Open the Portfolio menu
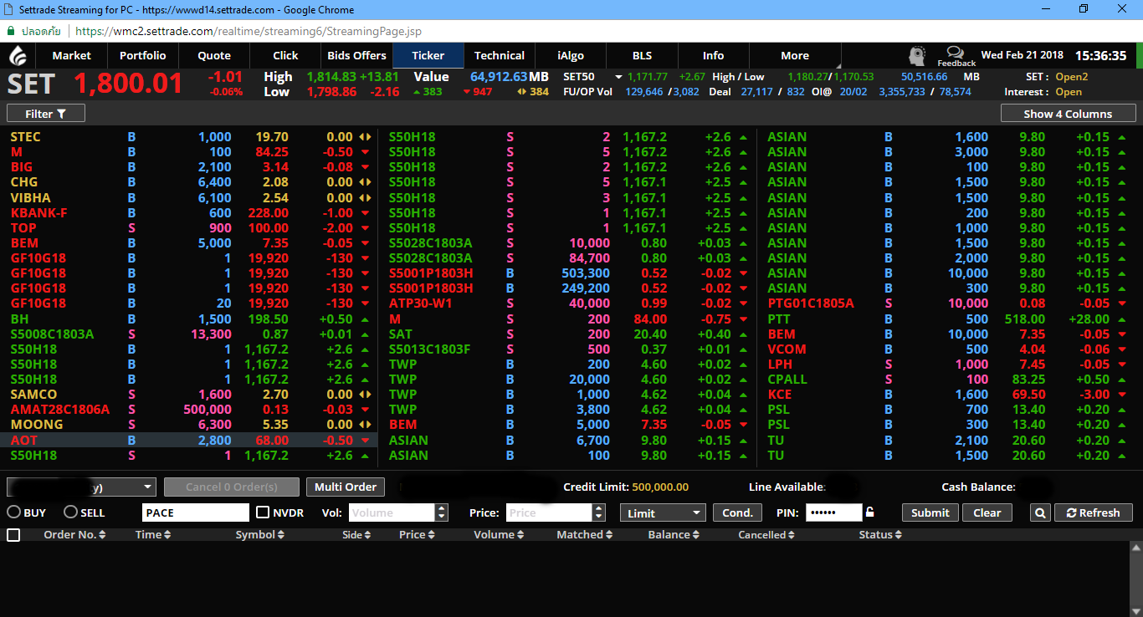This screenshot has height=617, width=1143. 143,56
